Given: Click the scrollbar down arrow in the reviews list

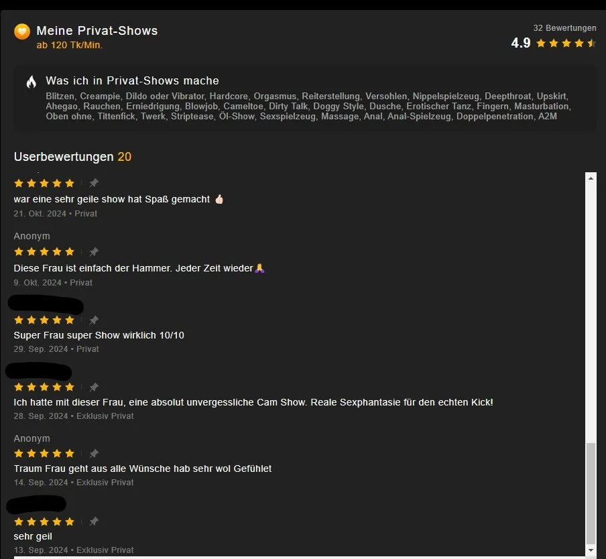Looking at the screenshot, I should pyautogui.click(x=591, y=550).
